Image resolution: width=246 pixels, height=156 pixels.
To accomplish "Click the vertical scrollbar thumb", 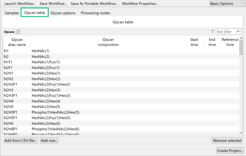I will 241,47.
